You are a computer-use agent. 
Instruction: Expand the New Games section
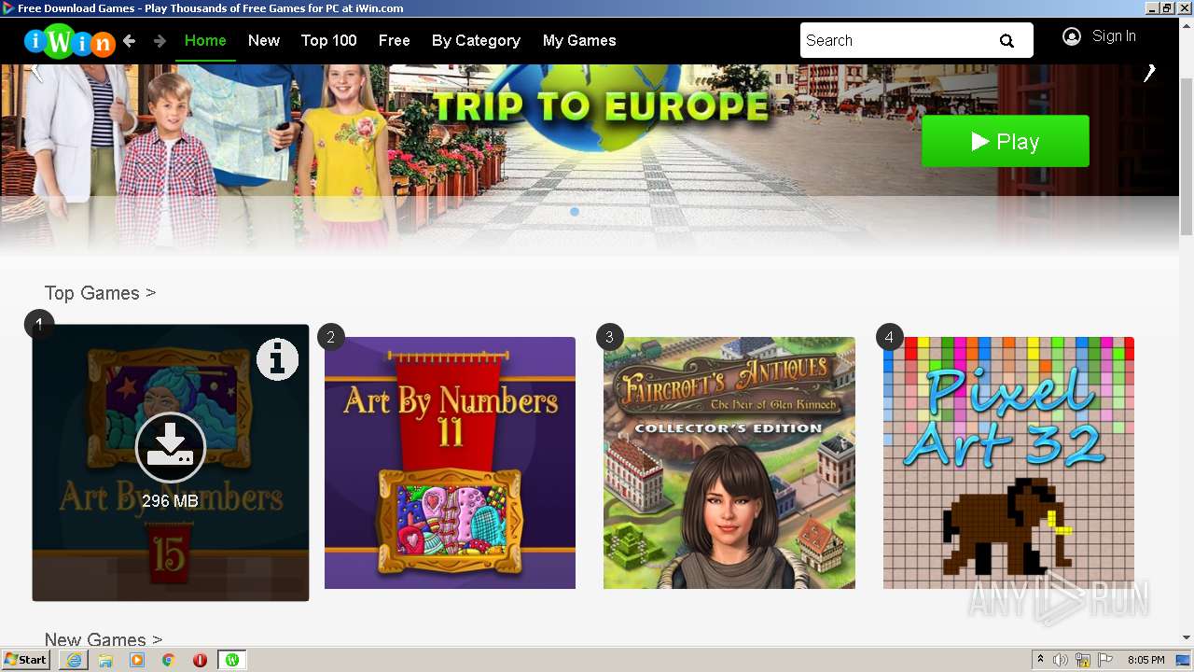(x=104, y=639)
